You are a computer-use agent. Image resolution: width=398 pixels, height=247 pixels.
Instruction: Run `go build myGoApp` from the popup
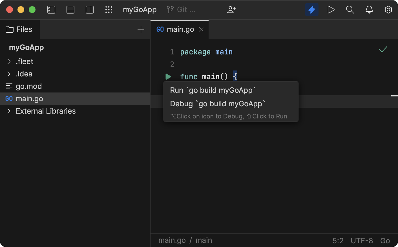click(x=213, y=90)
